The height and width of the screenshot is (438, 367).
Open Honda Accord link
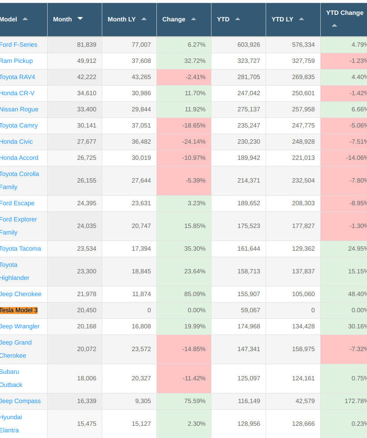(19, 158)
